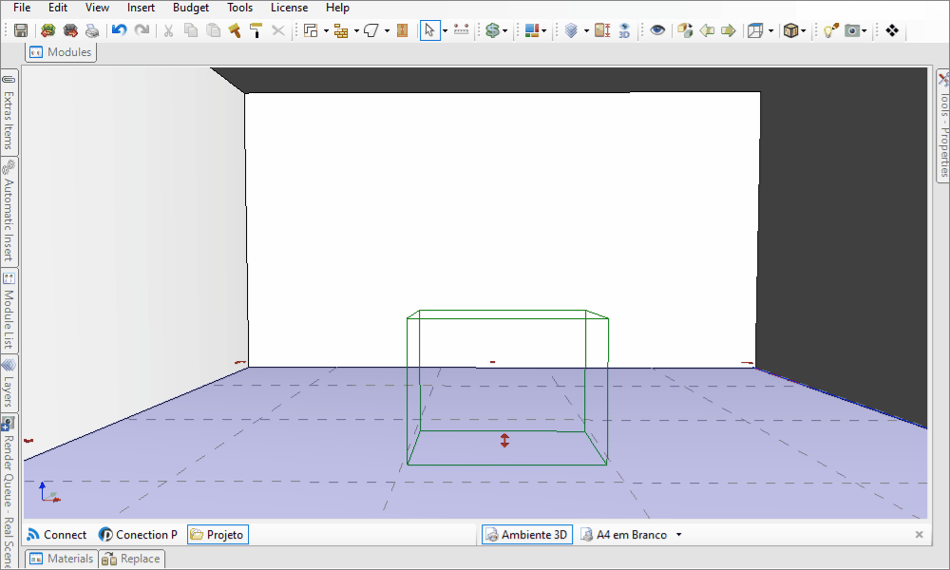Screen dimensions: 950x570
Task: Open dropdown next to camera icon
Action: pyautogui.click(x=864, y=31)
